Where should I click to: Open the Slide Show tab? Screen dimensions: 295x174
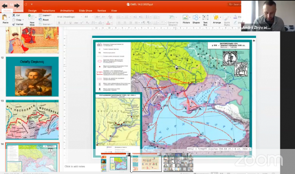[86, 11]
